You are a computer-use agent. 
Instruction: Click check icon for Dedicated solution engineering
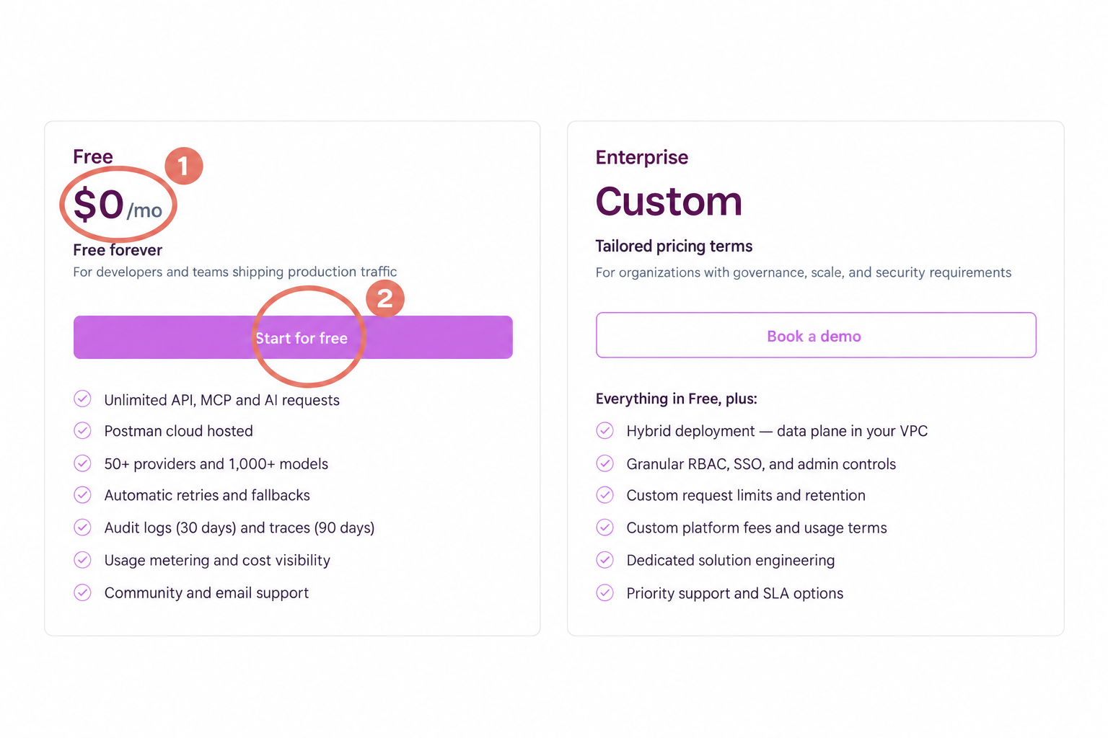(x=605, y=559)
